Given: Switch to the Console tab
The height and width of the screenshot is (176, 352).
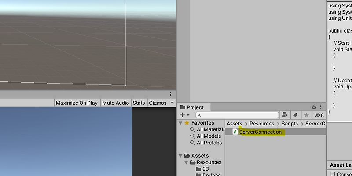Looking at the screenshot, I should 342,174.
